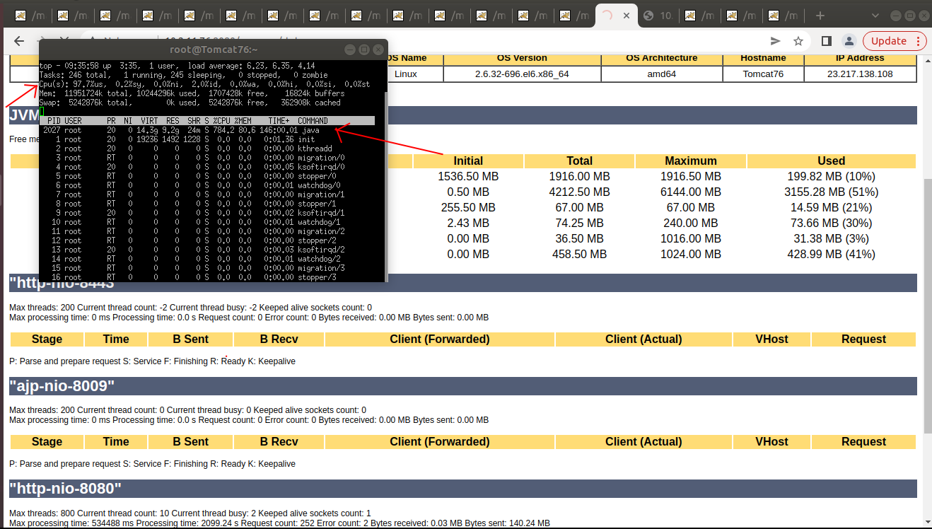Maximize the browser window
Screen dimensions: 932x529
(909, 15)
